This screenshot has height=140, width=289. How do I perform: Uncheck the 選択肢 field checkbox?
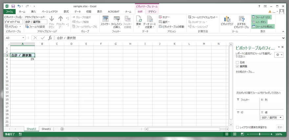coord(237,66)
